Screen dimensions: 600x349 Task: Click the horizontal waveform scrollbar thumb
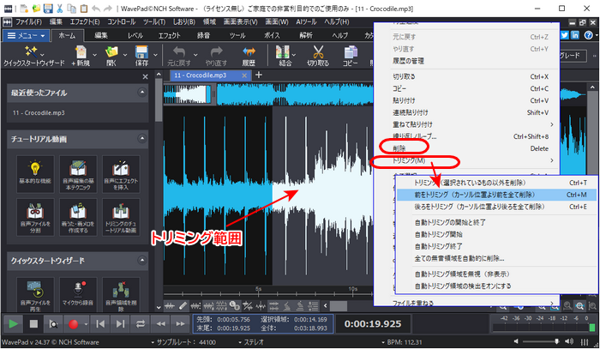pyautogui.click(x=339, y=306)
